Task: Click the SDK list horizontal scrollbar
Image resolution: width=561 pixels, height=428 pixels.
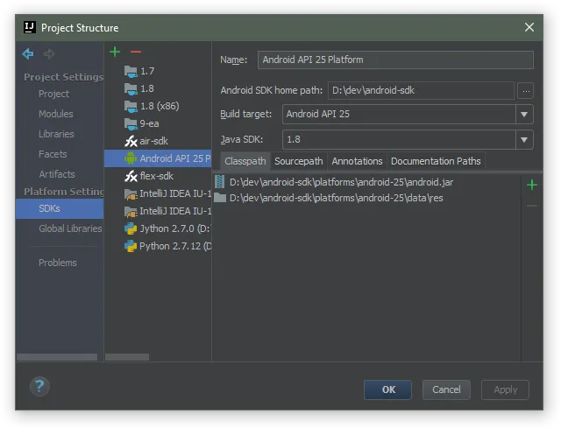Action: (x=127, y=357)
